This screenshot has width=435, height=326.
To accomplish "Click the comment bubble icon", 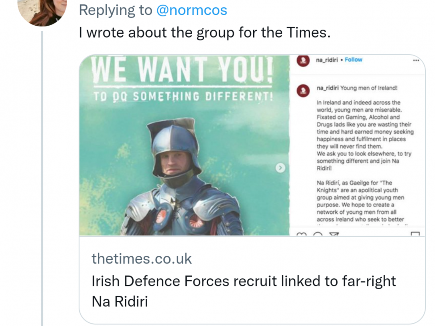I will (317, 233).
